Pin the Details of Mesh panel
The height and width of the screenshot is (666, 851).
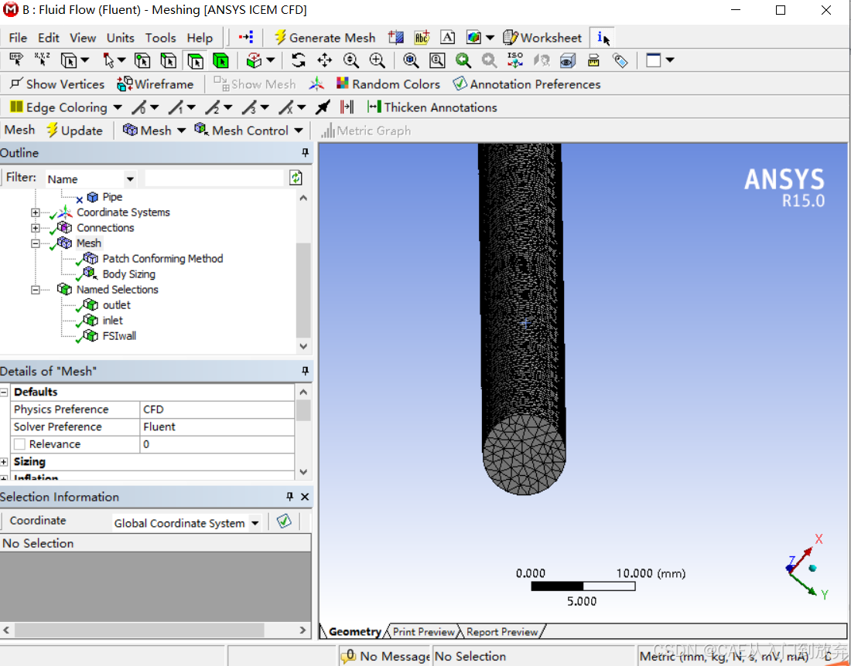305,371
